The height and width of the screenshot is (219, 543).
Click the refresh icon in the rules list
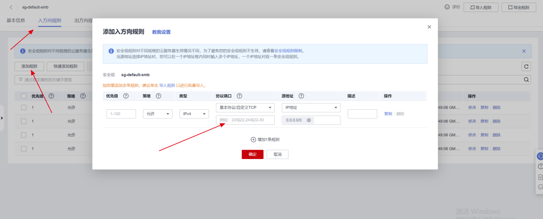(x=526, y=66)
